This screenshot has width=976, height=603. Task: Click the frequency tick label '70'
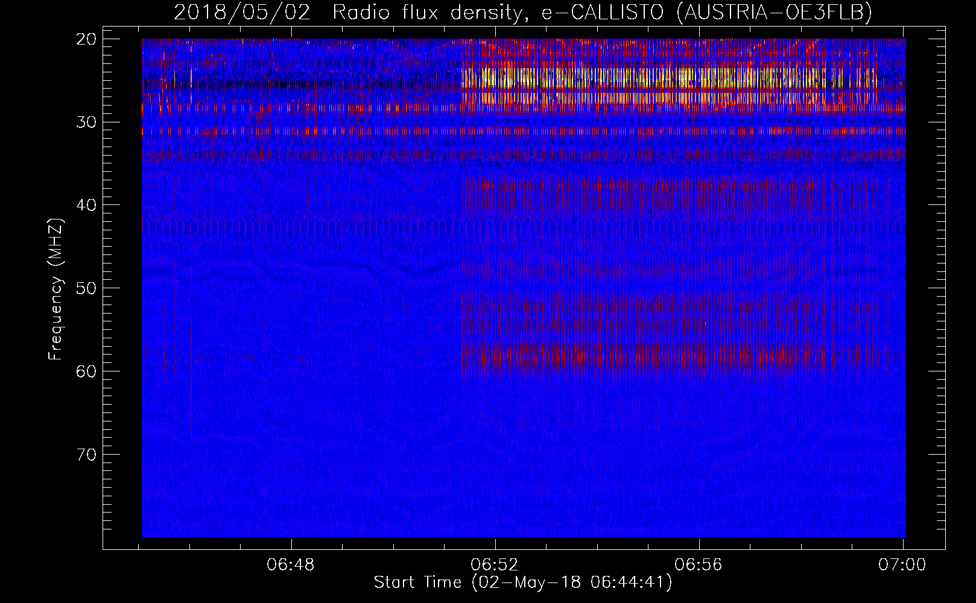pos(86,454)
